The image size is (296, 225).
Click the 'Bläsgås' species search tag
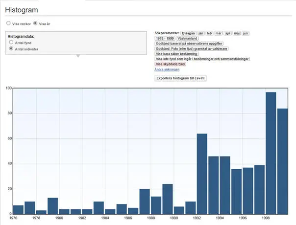188,33
